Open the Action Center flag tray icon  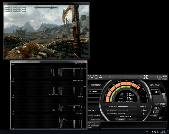pos(152,132)
